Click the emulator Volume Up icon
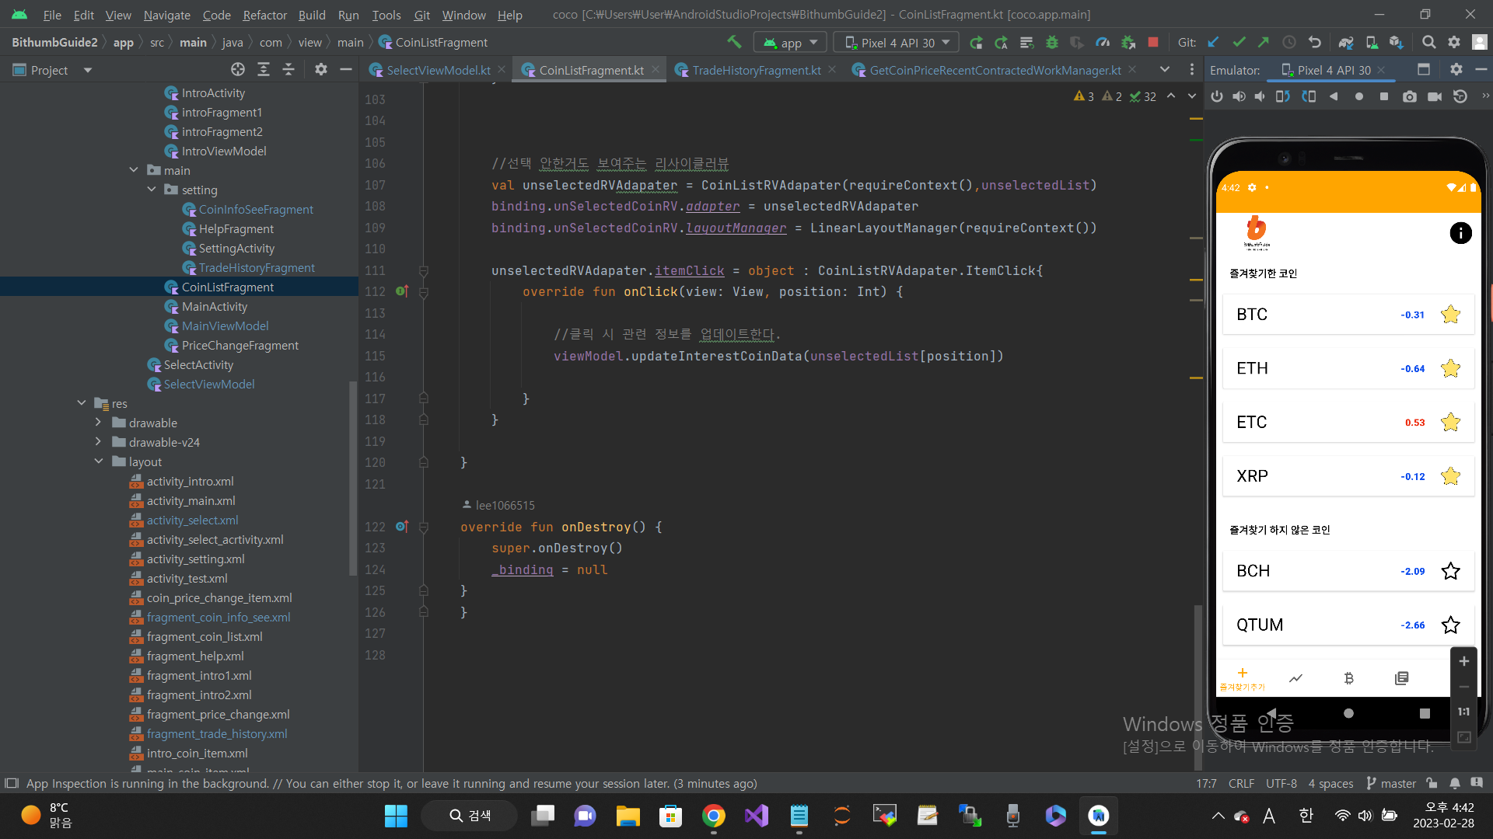 (x=1239, y=96)
